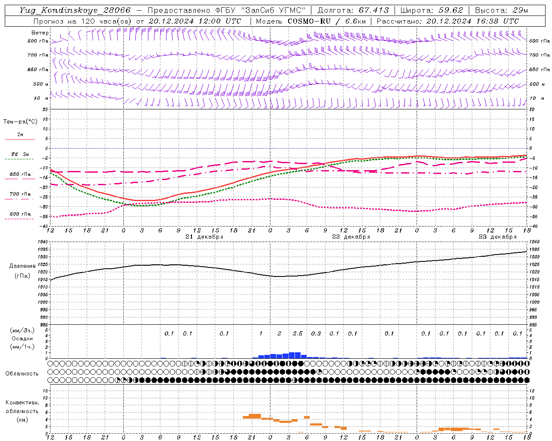This screenshot has height=441, width=552.
Task: Click the Высота: 29м value
Action: pos(502,10)
